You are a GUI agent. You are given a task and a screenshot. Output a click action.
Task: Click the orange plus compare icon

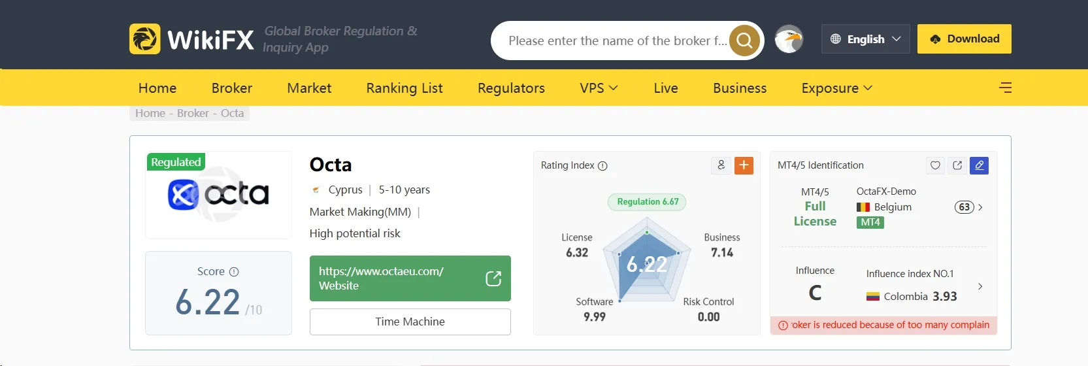coord(744,165)
